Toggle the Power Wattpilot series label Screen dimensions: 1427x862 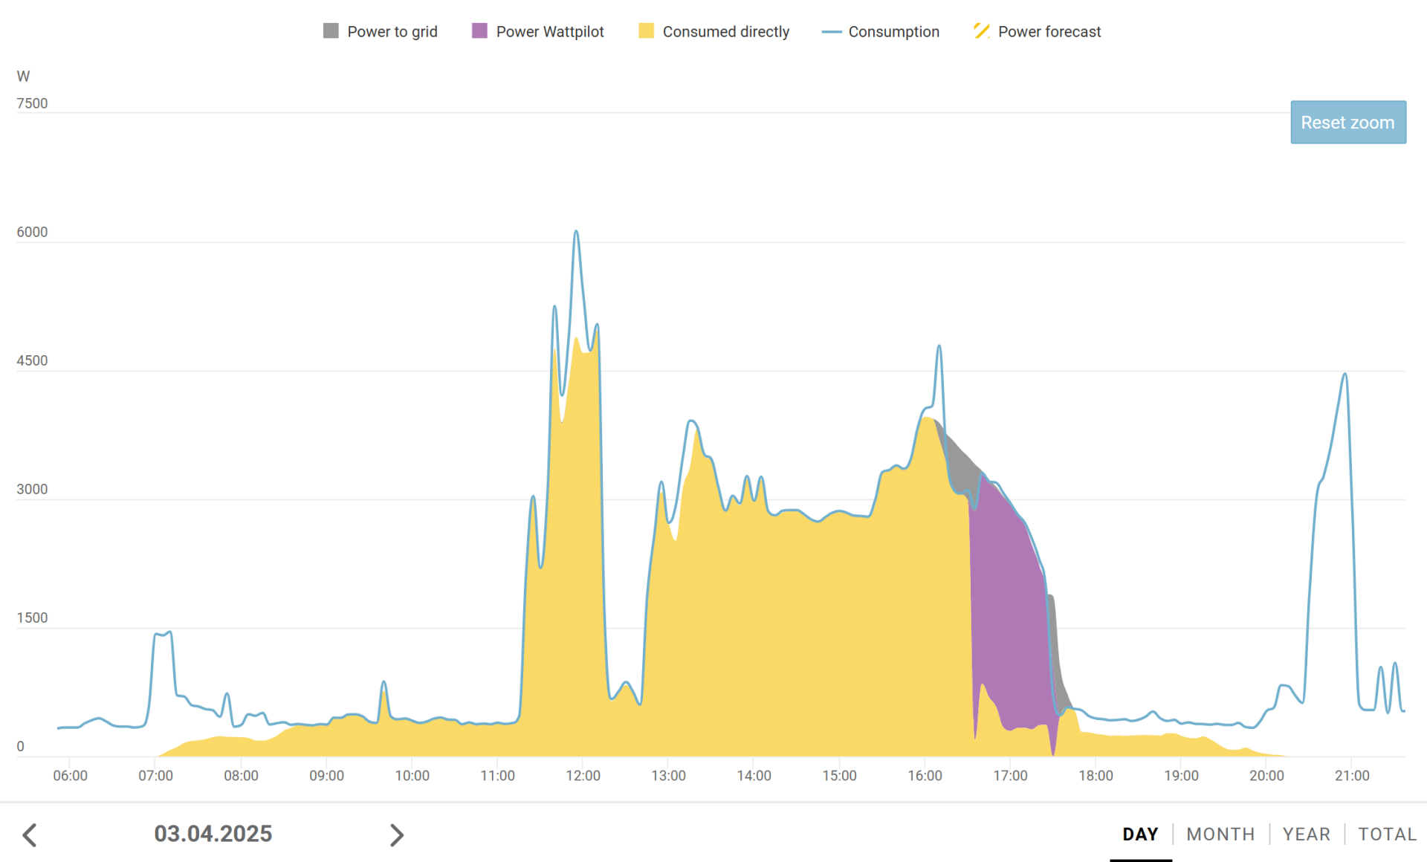pos(549,32)
